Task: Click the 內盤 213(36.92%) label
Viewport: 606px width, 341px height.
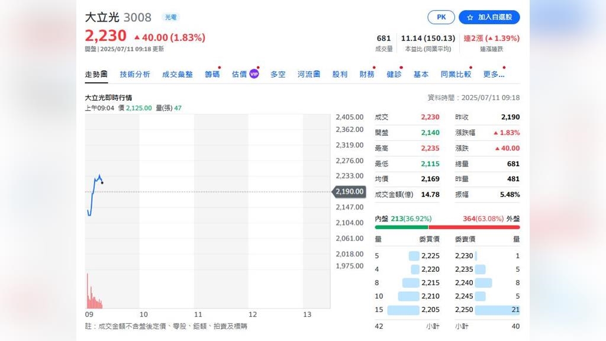Action: coord(403,219)
